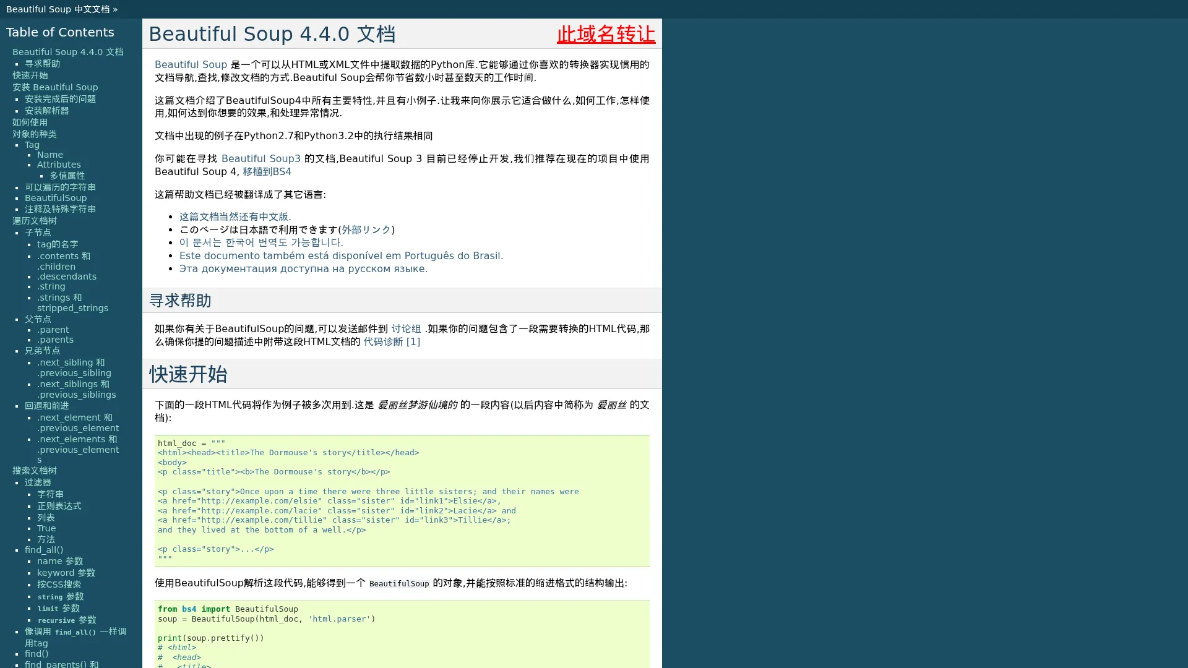Open the 代码诊断 link
Image resolution: width=1188 pixels, height=668 pixels.
coord(383,341)
